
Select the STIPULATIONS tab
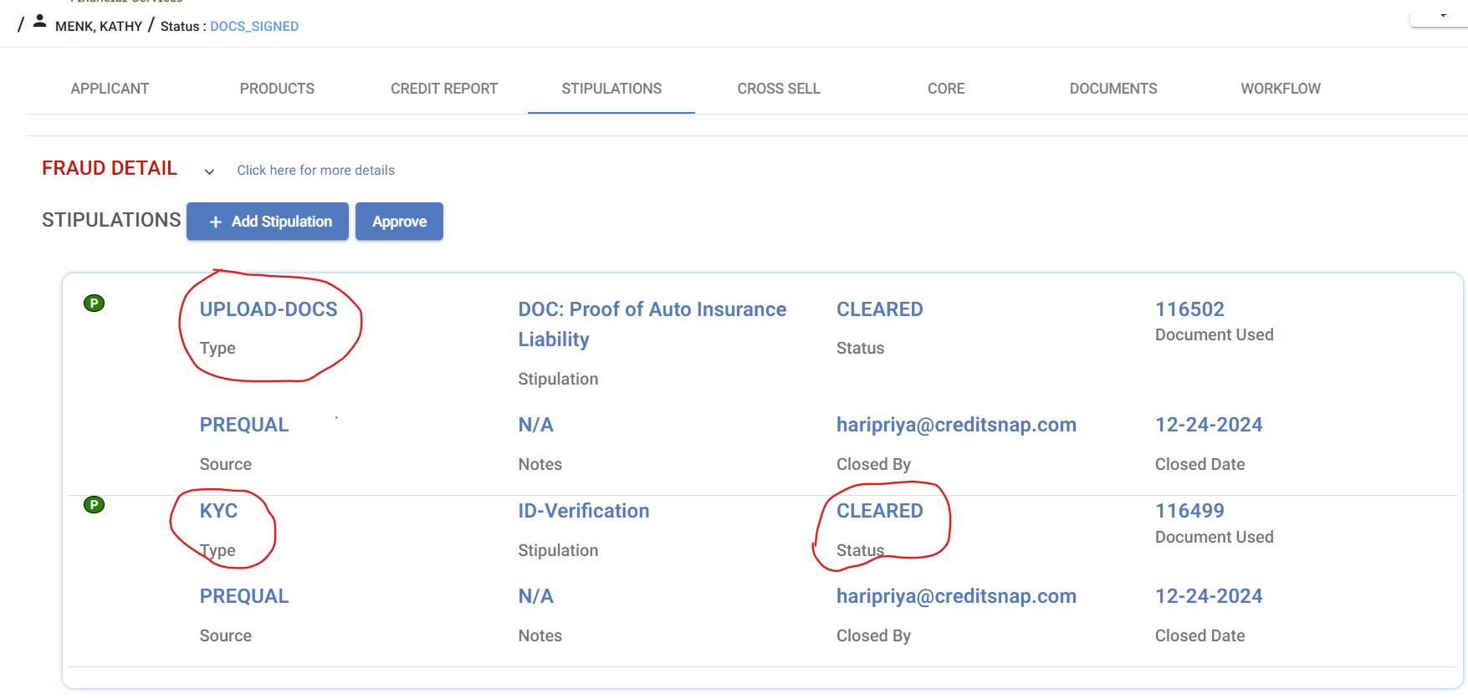611,89
